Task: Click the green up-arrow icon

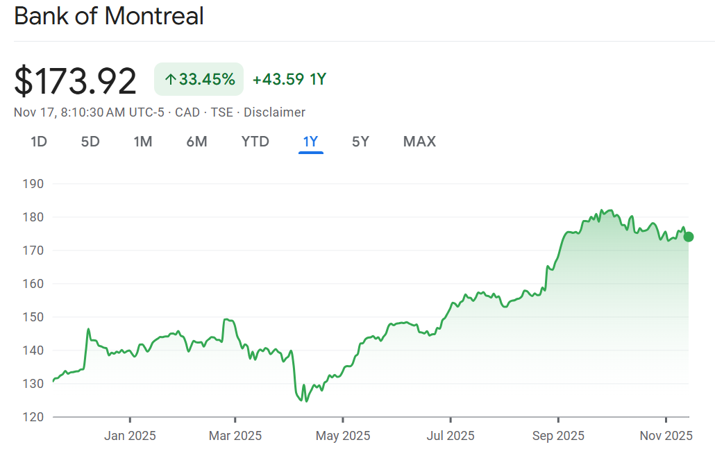Action: [170, 80]
